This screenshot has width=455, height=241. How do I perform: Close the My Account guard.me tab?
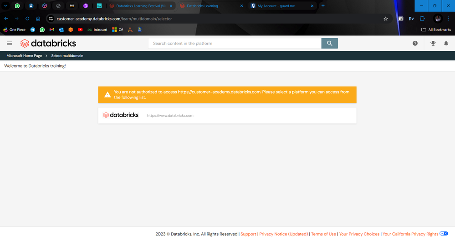coord(312,6)
